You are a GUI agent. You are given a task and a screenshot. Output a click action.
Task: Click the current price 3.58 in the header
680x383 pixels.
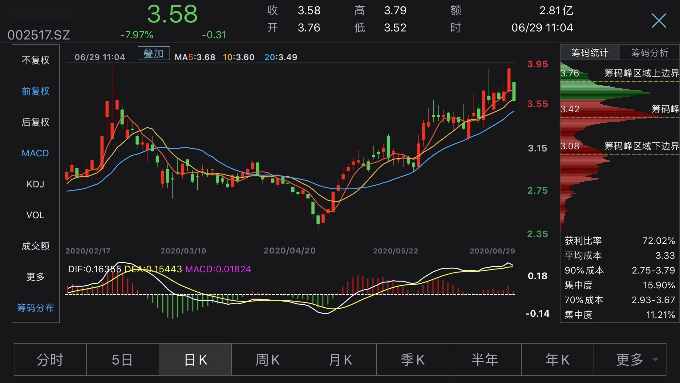[172, 14]
